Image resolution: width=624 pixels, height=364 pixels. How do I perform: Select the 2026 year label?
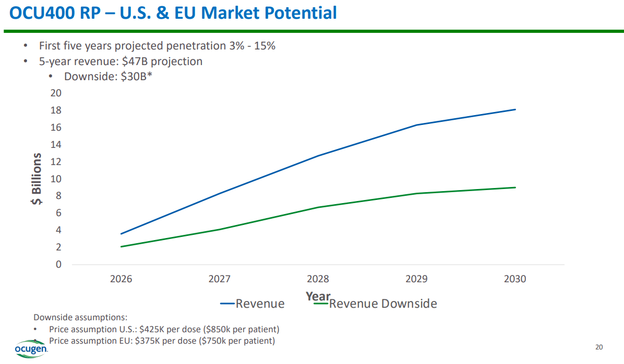121,279
